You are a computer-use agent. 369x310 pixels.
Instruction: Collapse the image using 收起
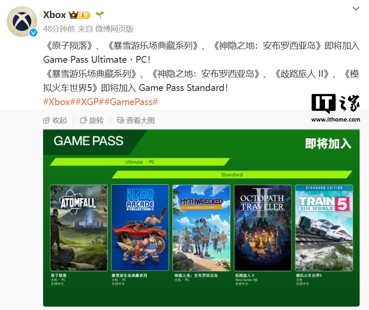(55, 120)
